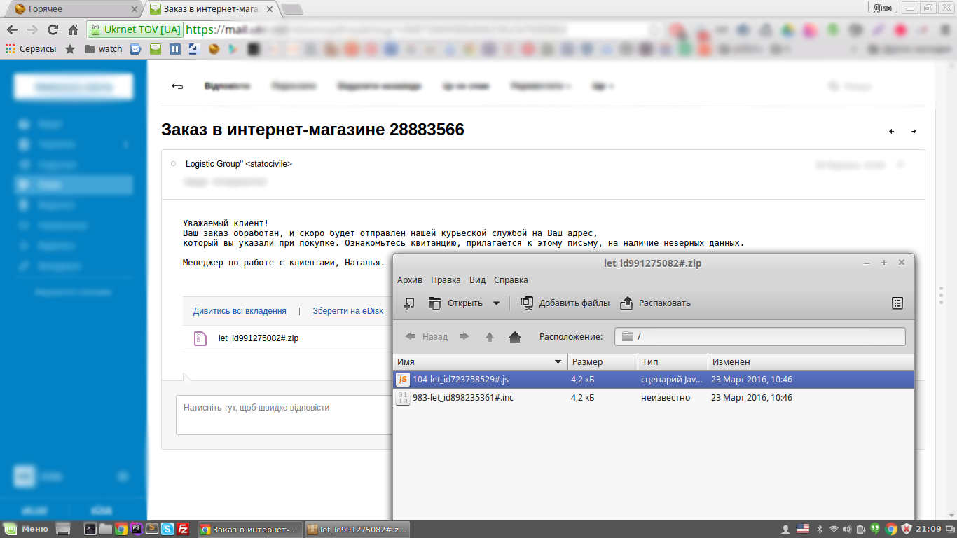Screen dimensions: 957x538
Task: Click the Extract (Распаковать) archive button
Action: pyautogui.click(x=656, y=303)
